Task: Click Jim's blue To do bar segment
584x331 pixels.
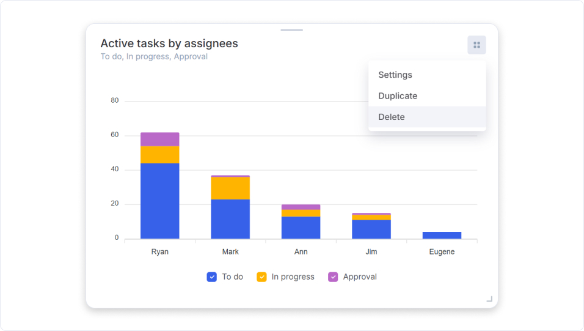Action: pos(371,229)
